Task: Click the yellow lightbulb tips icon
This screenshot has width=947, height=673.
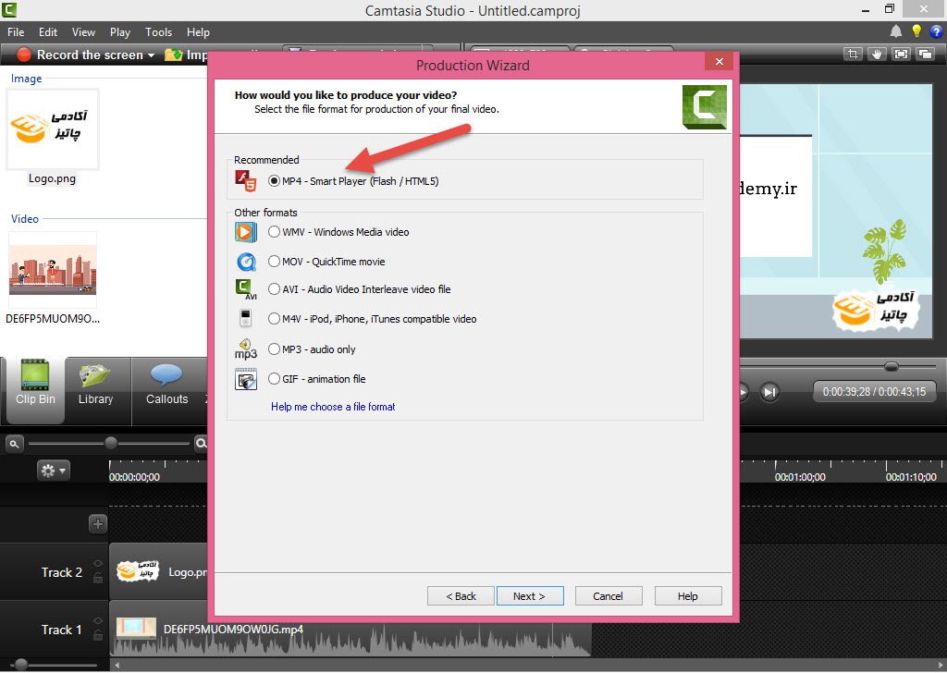Action: (916, 31)
